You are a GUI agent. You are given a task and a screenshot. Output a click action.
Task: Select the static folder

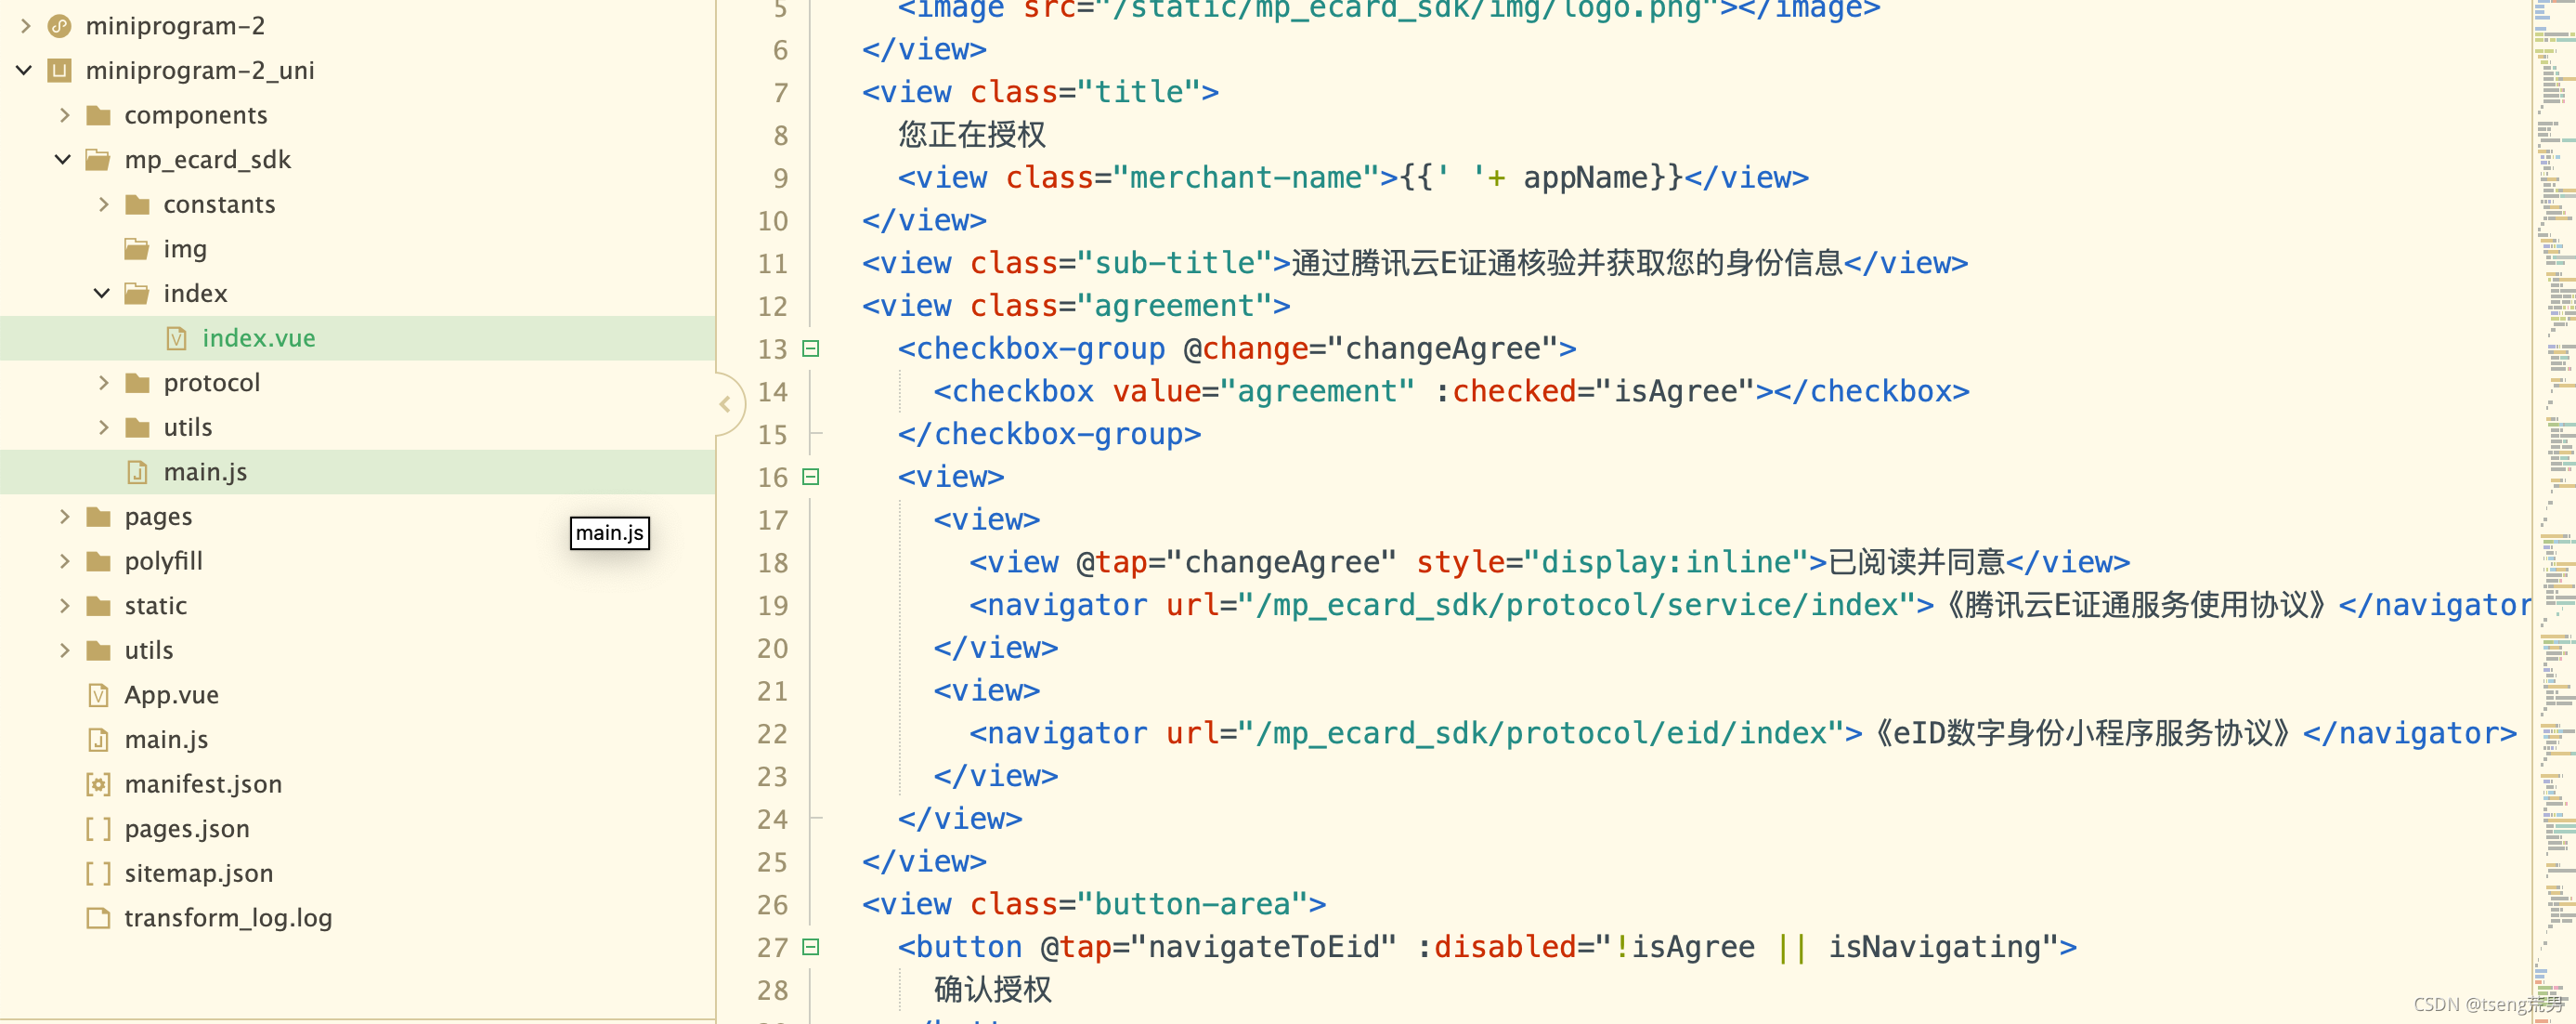pos(155,606)
